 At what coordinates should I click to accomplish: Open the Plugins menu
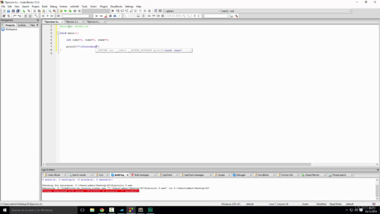point(104,7)
